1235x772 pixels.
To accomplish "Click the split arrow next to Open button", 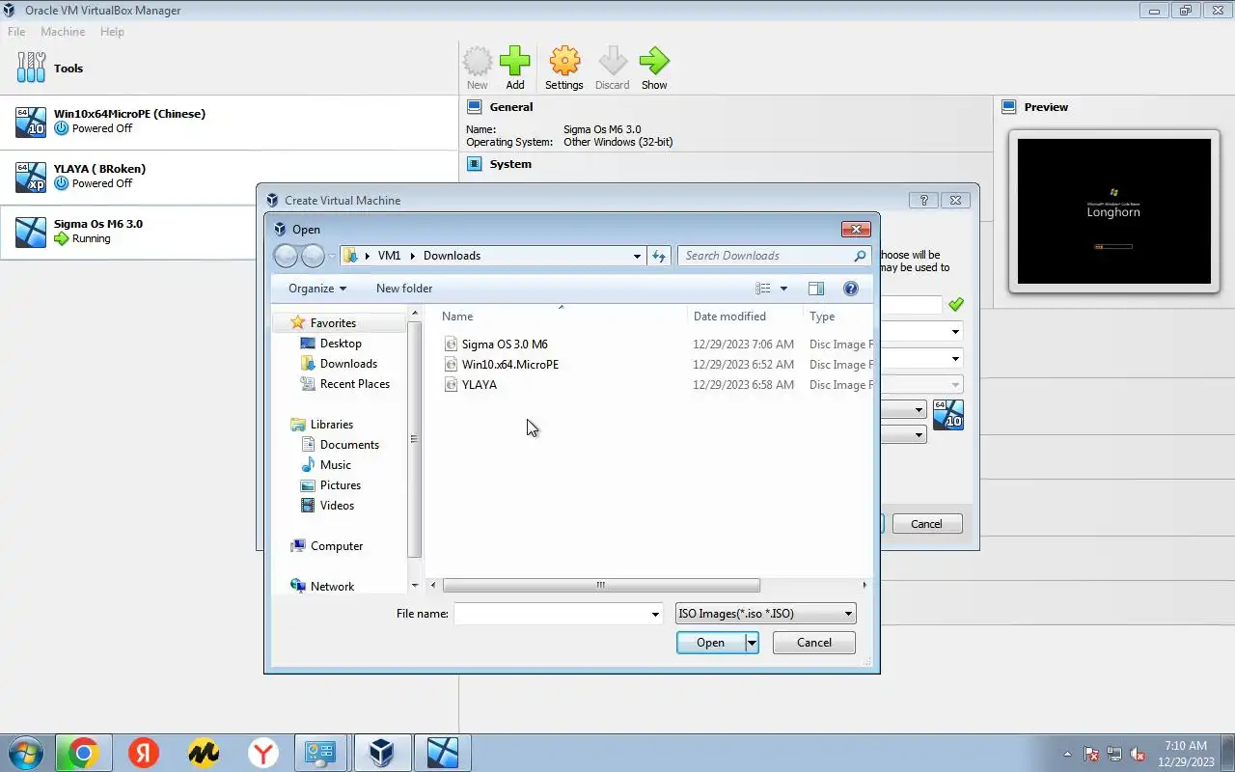I will [752, 643].
